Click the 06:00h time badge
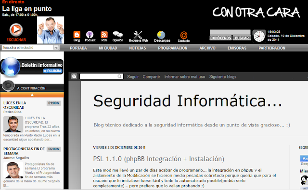This screenshot has height=190, width=308. pos(53,149)
